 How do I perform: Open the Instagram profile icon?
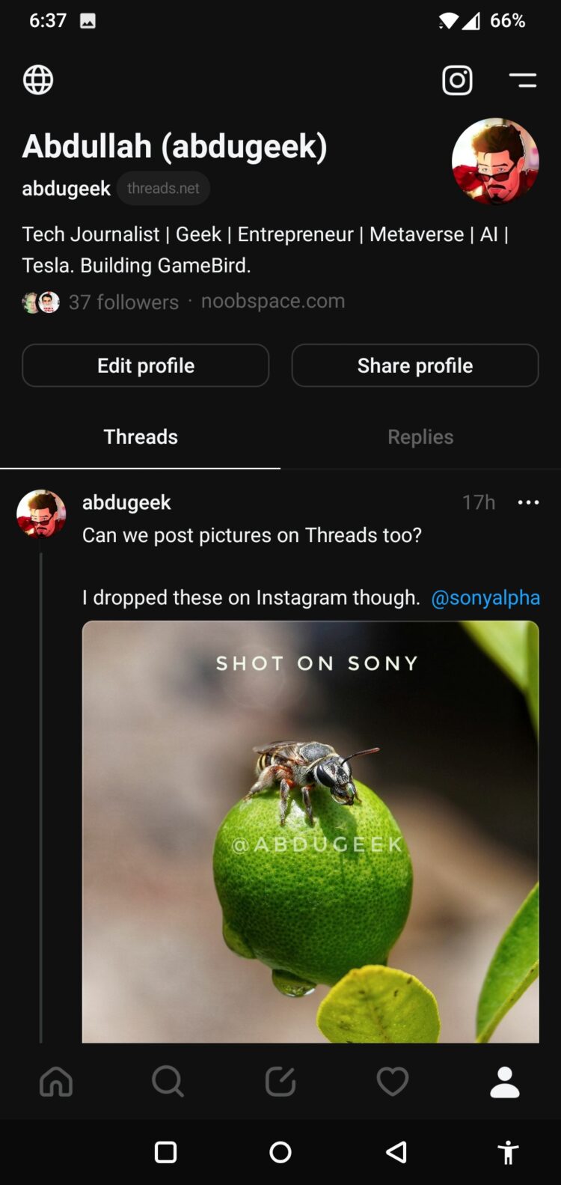click(457, 80)
